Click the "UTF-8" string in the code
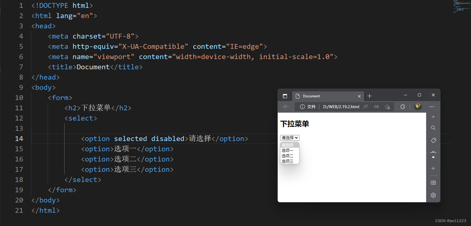This screenshot has height=226, width=471. [x=120, y=36]
